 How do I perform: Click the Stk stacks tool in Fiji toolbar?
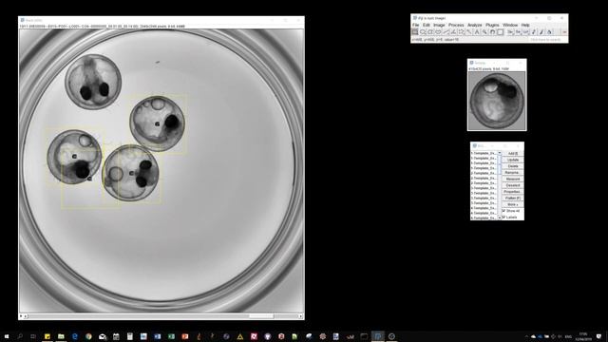pos(518,32)
